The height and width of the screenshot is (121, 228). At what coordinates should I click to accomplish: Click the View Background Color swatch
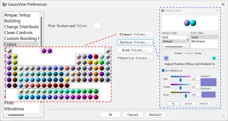coord(97,26)
